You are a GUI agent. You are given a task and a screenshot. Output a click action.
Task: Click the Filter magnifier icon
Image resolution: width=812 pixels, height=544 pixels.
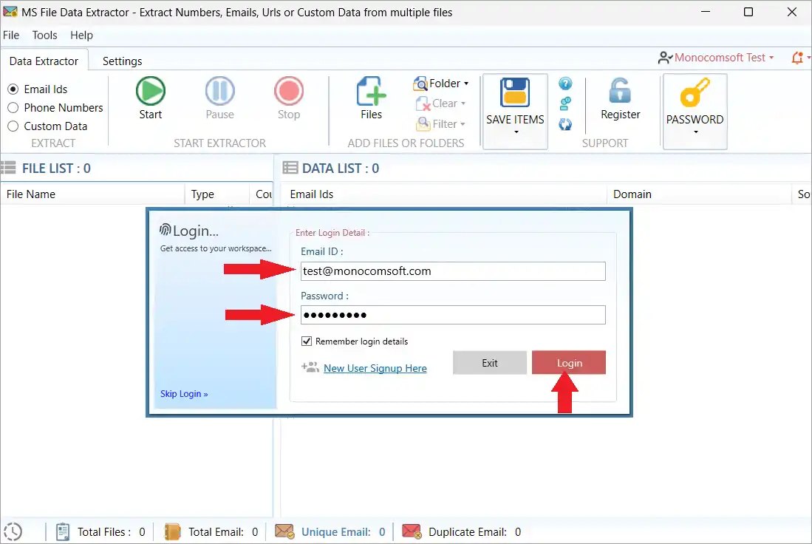tap(423, 124)
